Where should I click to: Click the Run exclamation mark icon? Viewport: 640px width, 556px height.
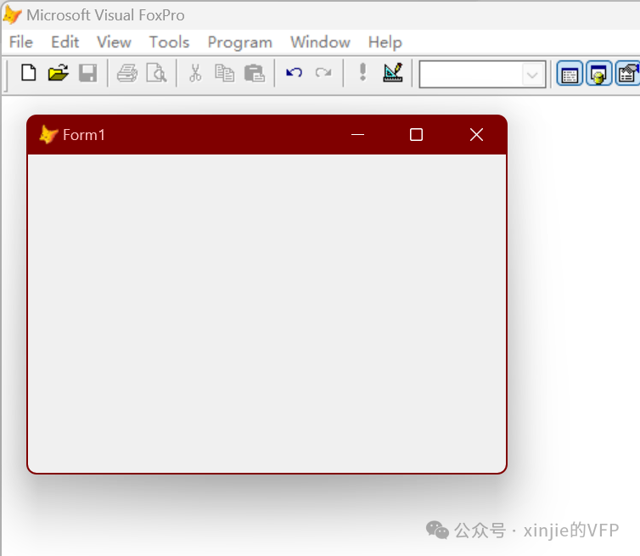click(362, 72)
